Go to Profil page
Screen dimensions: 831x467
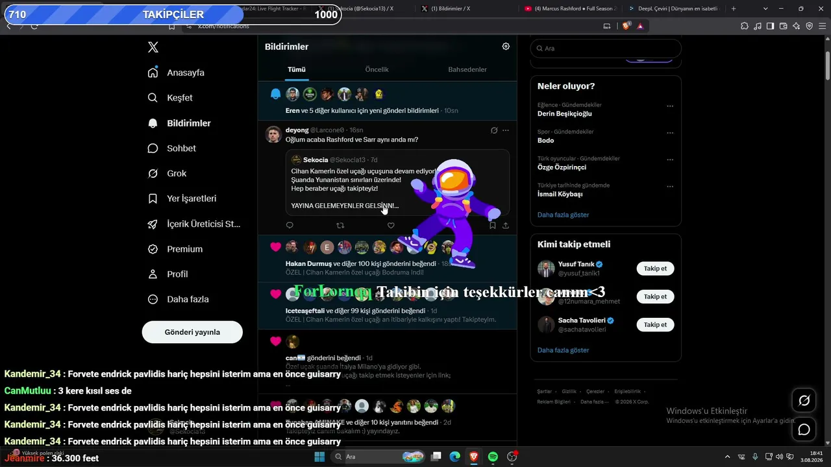(x=167, y=274)
